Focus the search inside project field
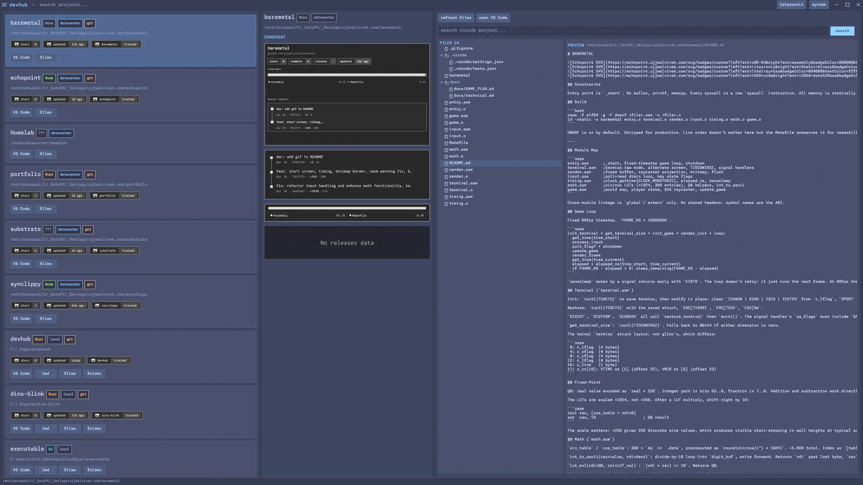This screenshot has height=485, width=863. [x=633, y=31]
